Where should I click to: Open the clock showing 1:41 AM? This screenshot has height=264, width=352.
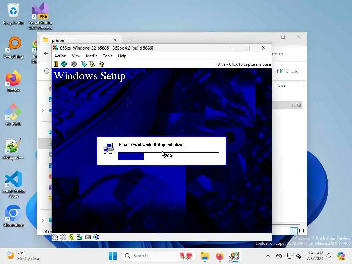(315, 256)
